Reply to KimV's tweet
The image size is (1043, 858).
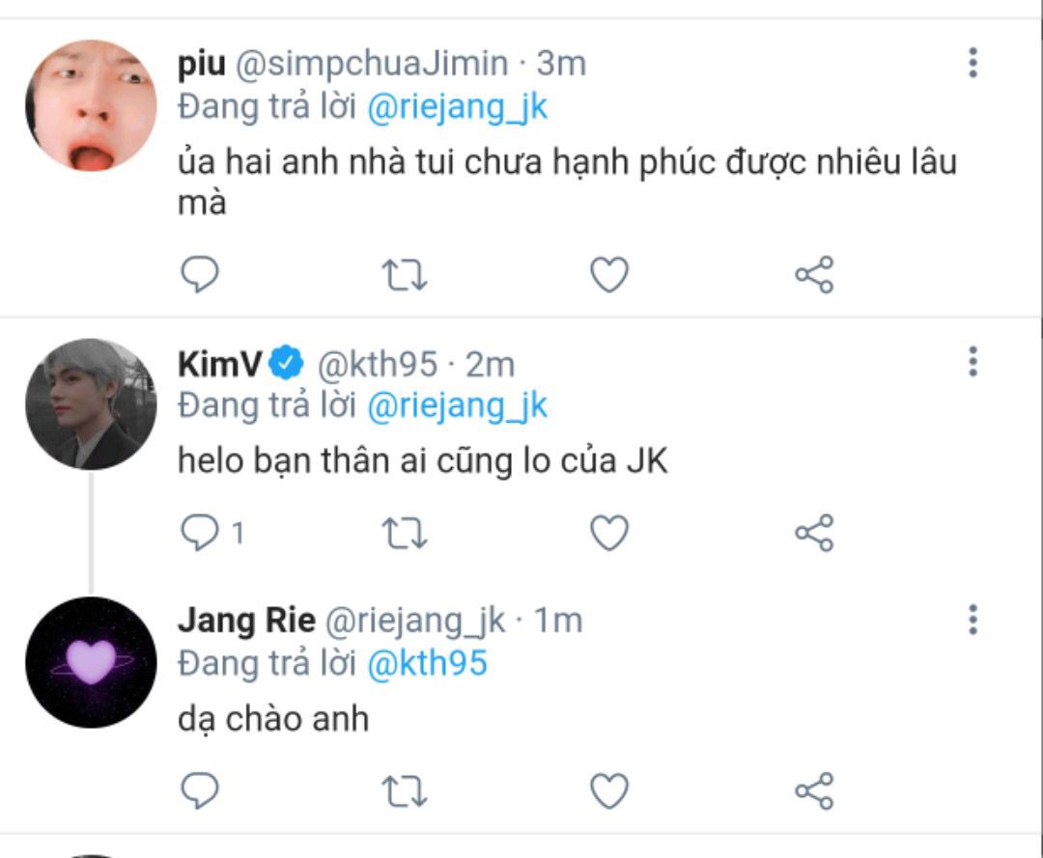point(200,533)
